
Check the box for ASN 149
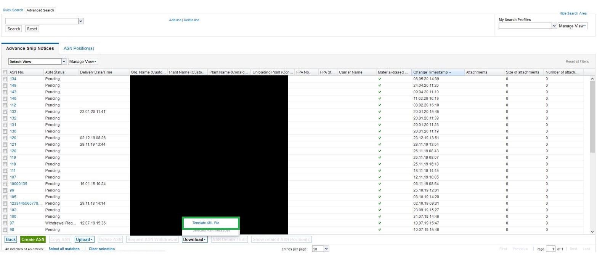pyautogui.click(x=5, y=85)
